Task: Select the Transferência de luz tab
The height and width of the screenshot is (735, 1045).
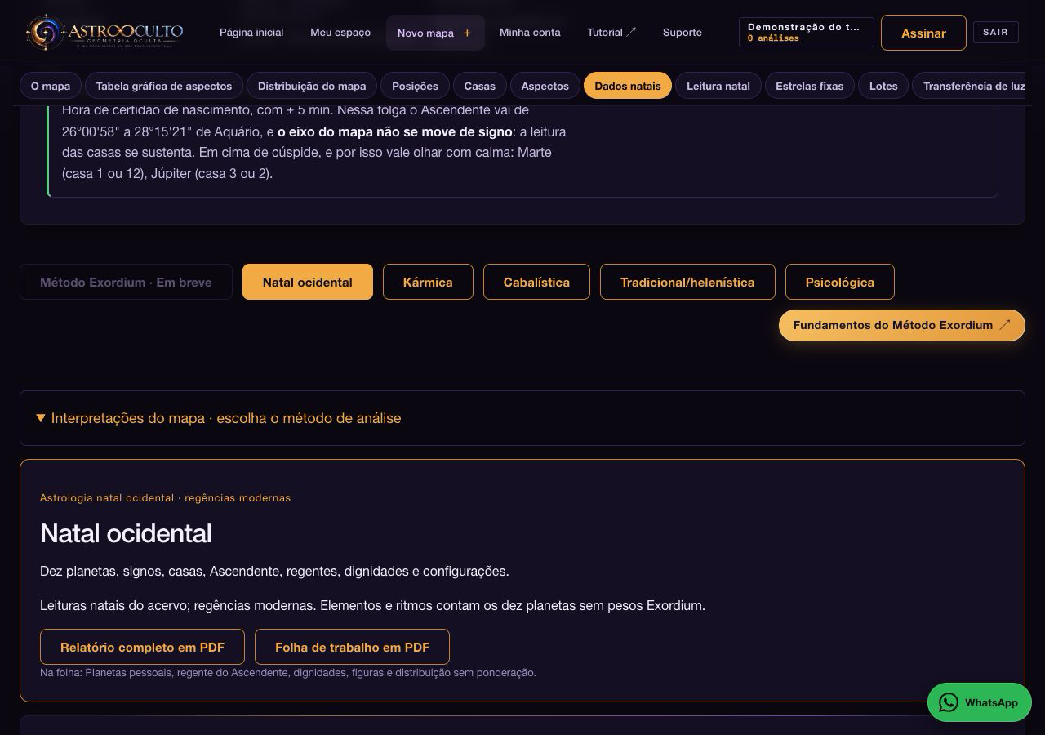Action: (x=969, y=86)
